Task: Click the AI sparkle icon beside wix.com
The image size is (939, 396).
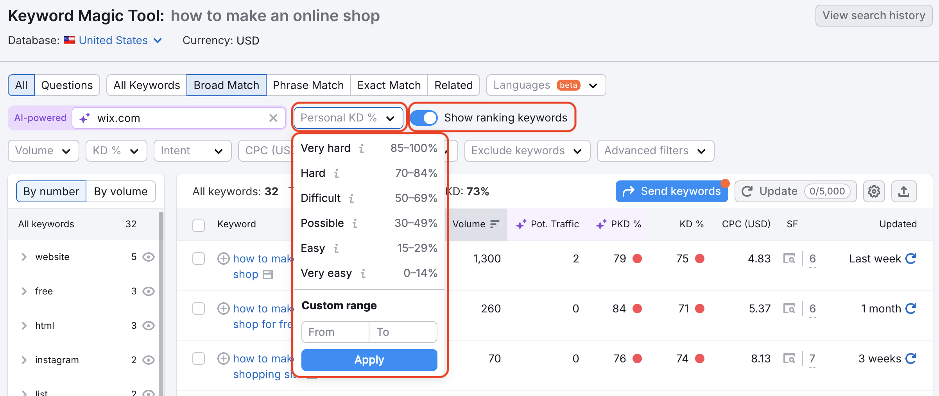Action: click(84, 118)
